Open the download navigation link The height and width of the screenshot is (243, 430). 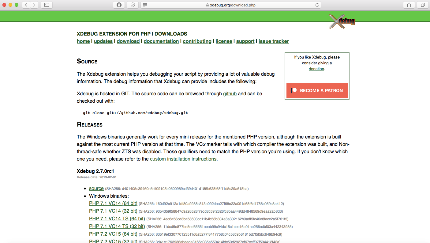click(128, 41)
